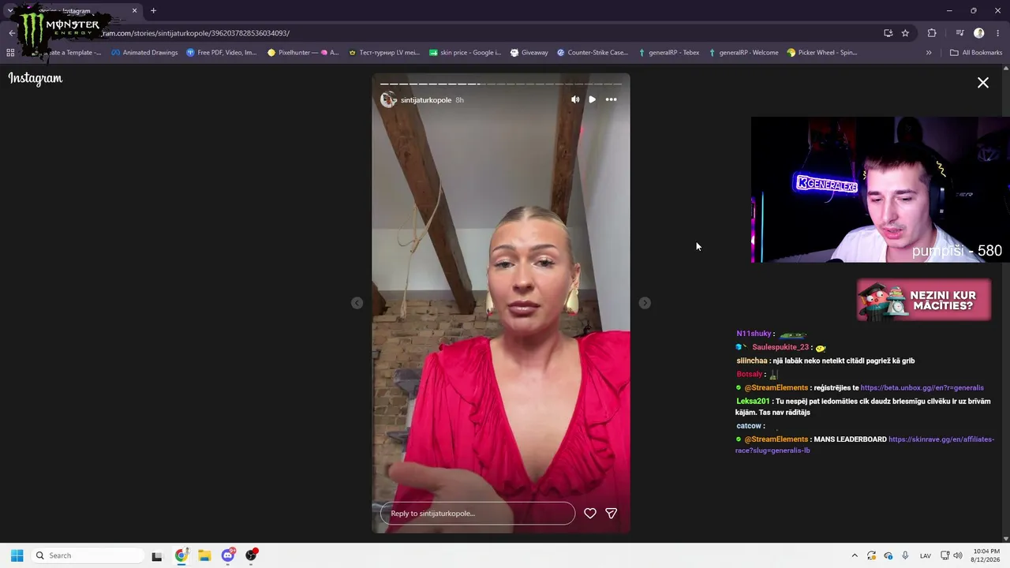Open the Picker Wheel bookmark
Screen dimensions: 1010x568
point(822,53)
